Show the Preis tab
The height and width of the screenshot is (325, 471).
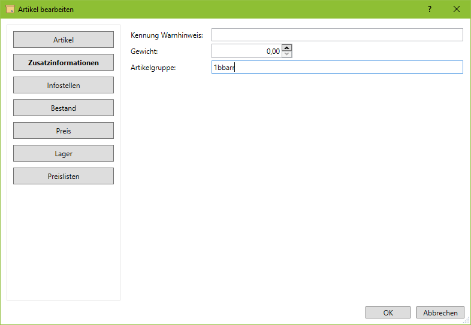tap(64, 131)
